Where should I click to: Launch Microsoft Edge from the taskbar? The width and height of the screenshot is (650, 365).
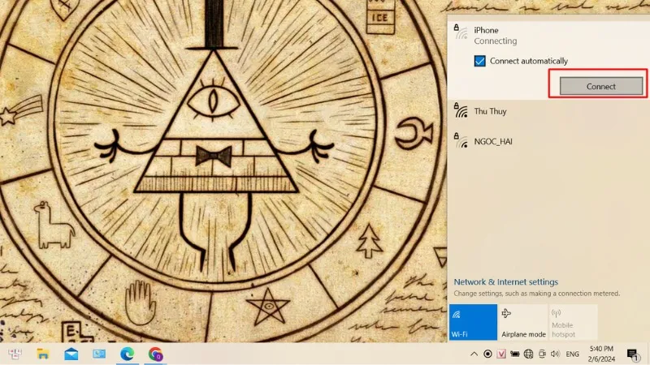(x=128, y=354)
